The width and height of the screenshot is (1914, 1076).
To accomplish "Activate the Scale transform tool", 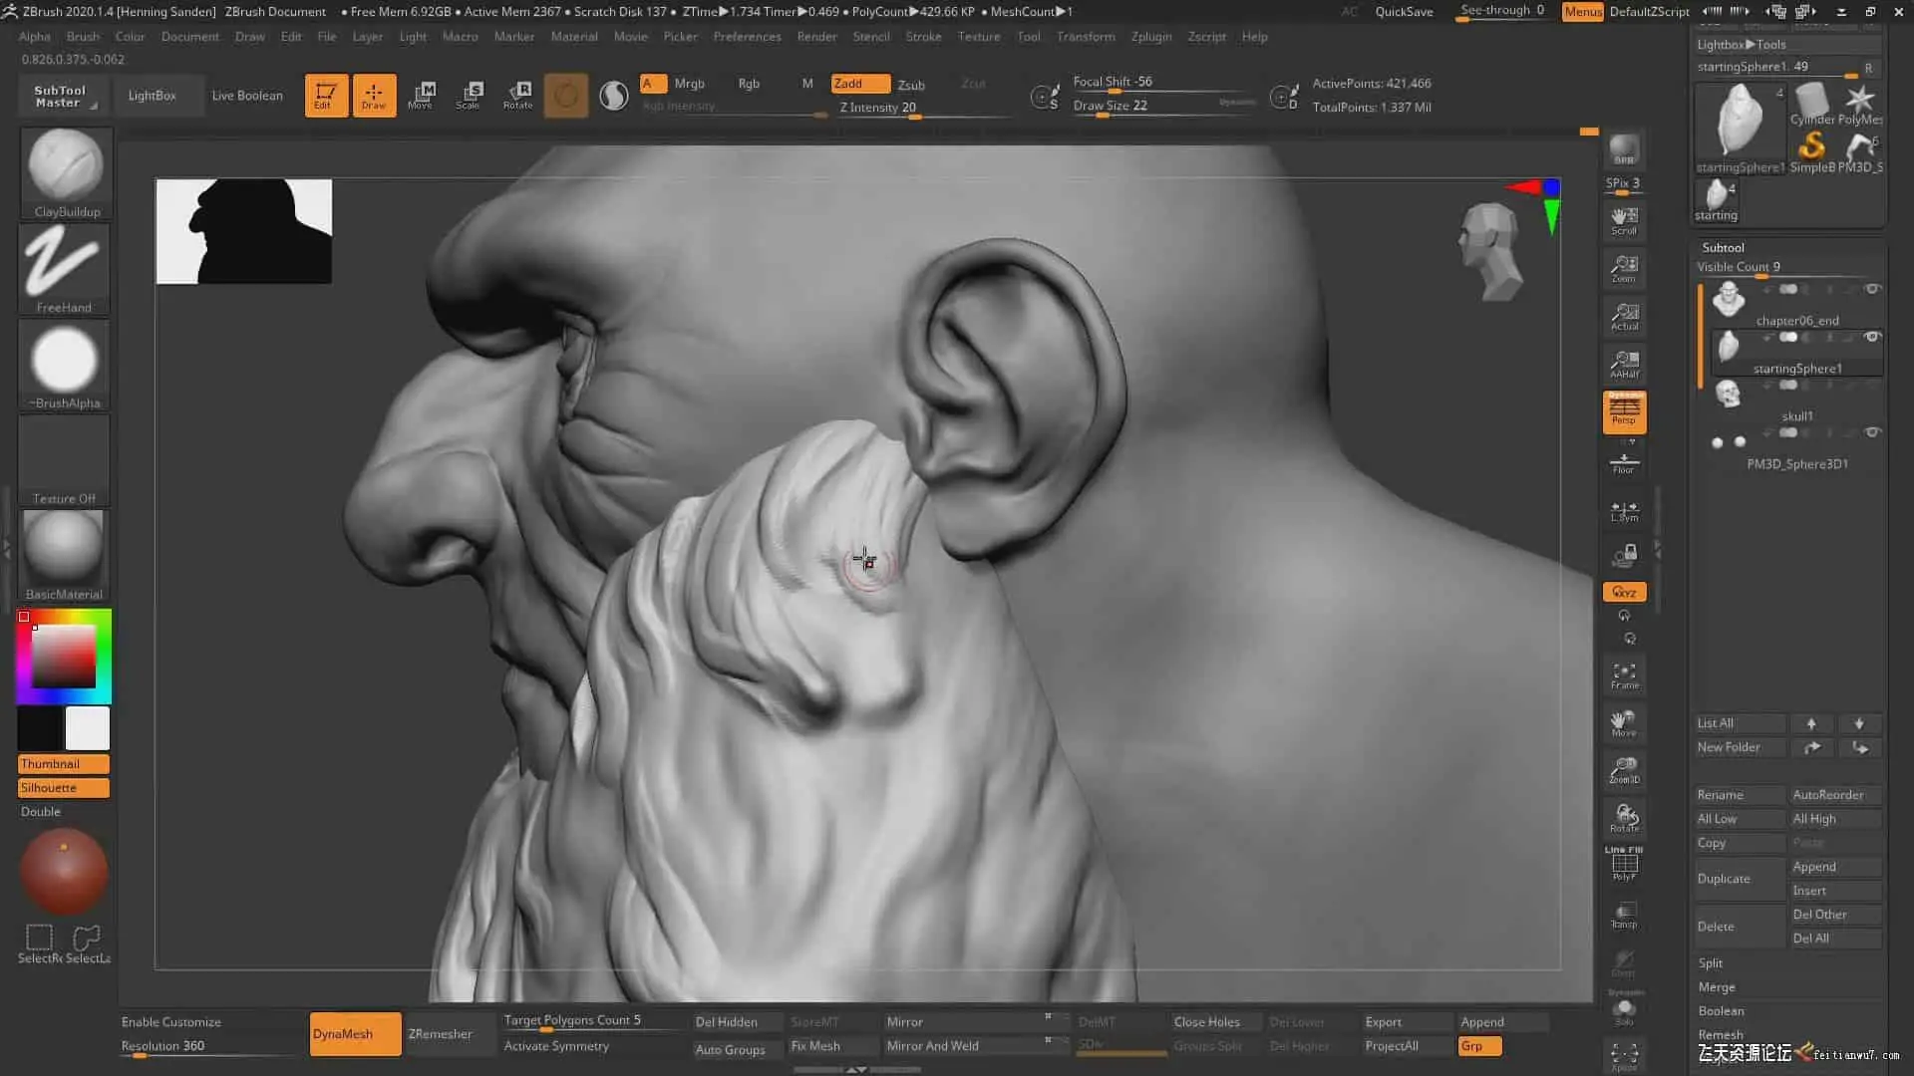I will 470,95.
